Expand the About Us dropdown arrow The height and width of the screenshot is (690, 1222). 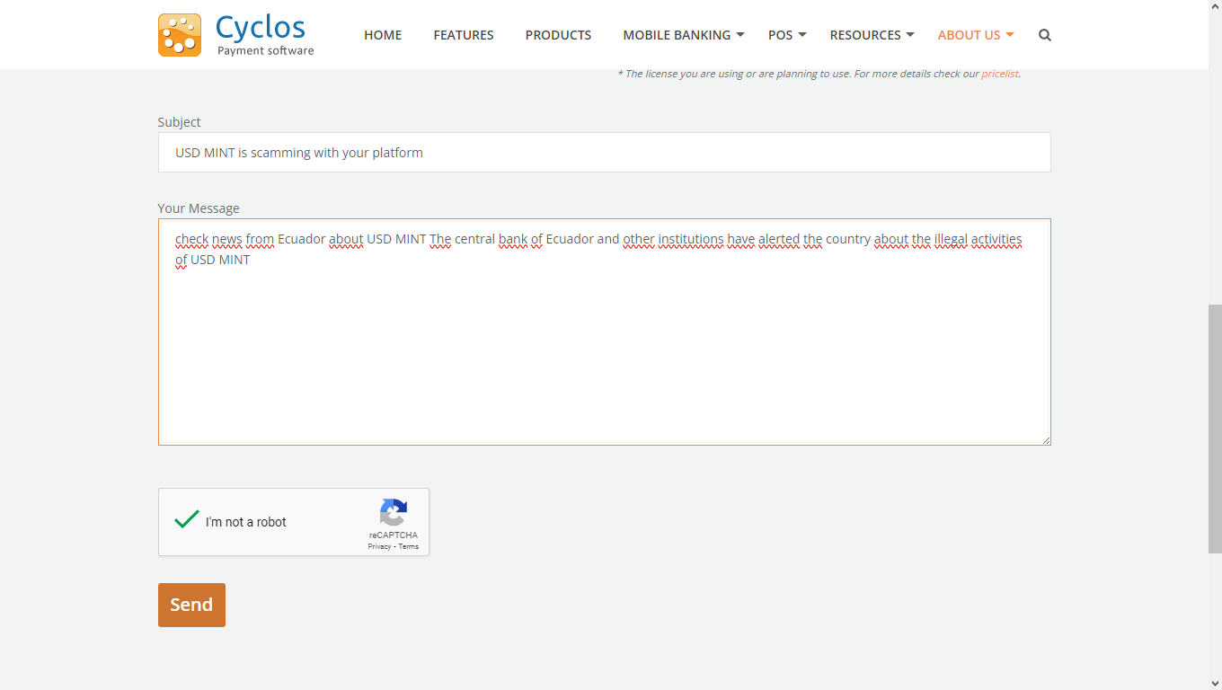coord(1010,35)
